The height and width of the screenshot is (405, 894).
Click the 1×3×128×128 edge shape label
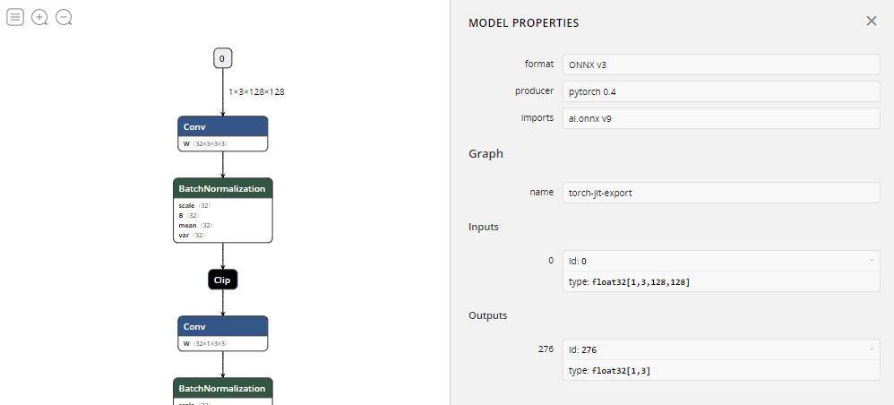256,91
